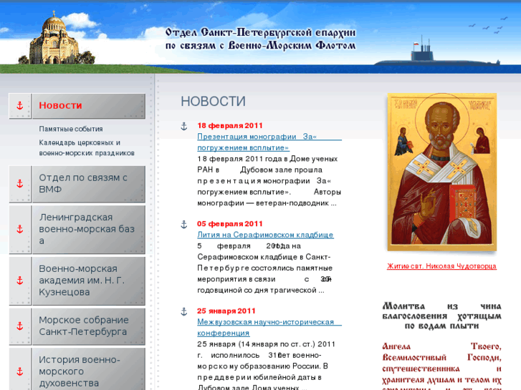The height and width of the screenshot is (390, 521).
Task: Click the anchor icon beside Отдел по связям с ВМФ
Action: pyautogui.click(x=20, y=184)
